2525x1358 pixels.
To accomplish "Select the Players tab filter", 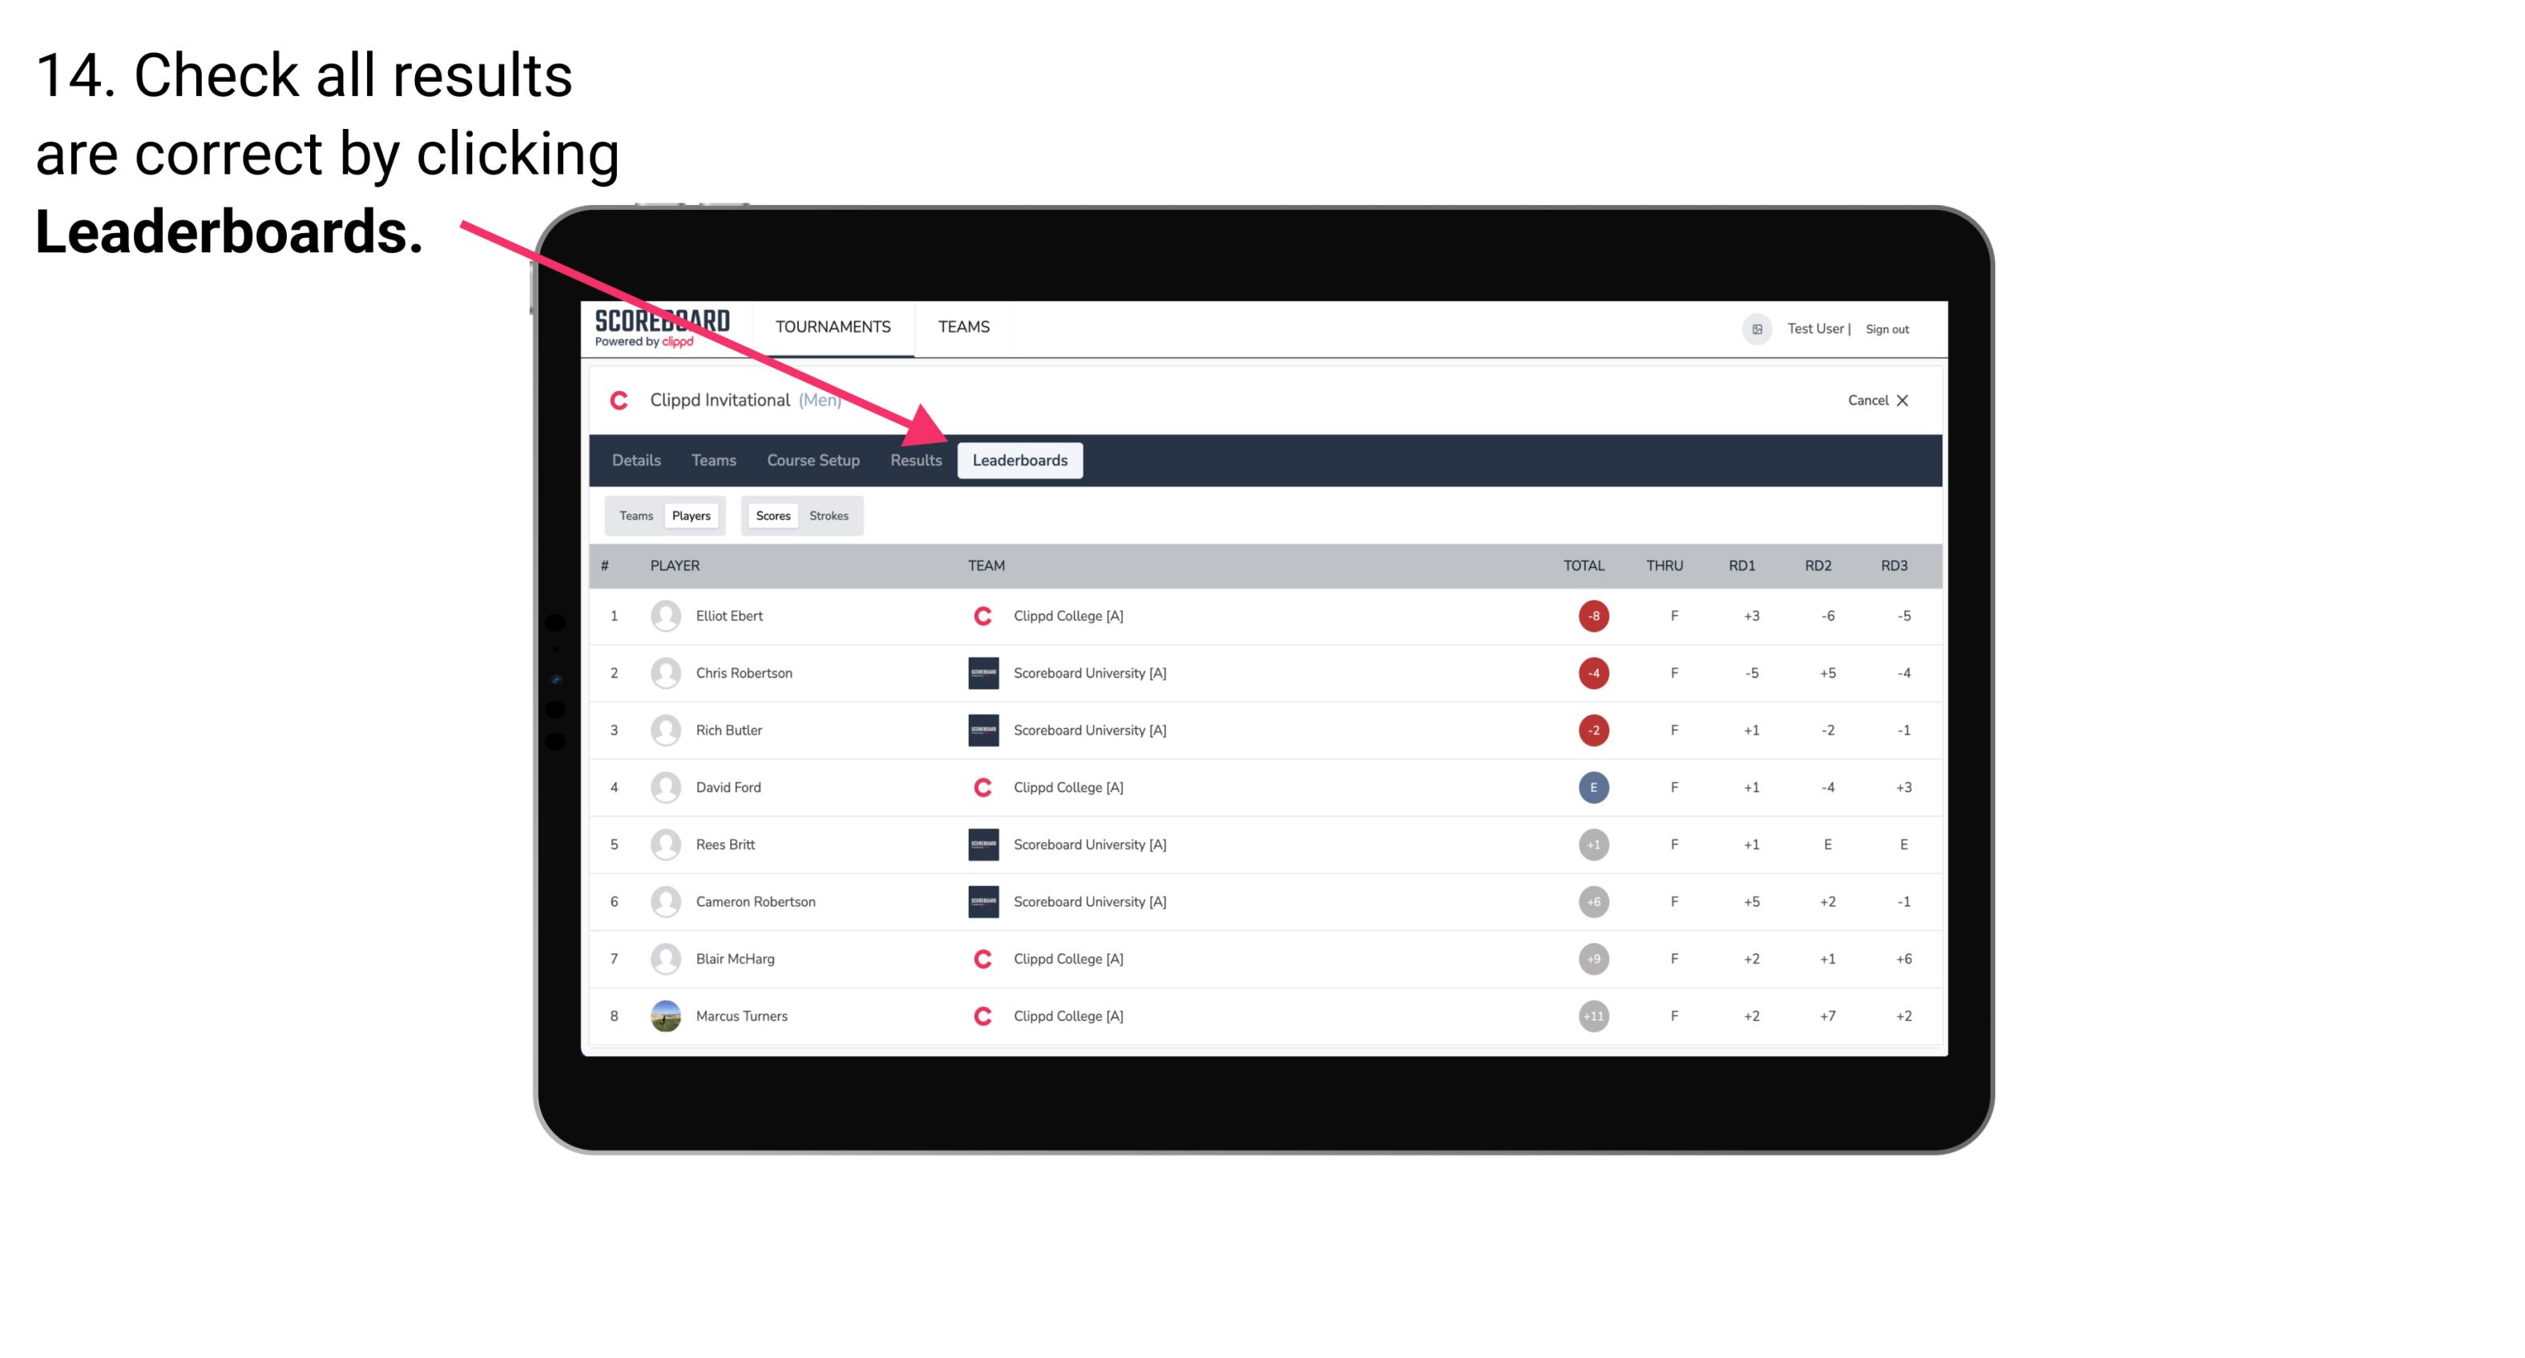I will click(689, 515).
